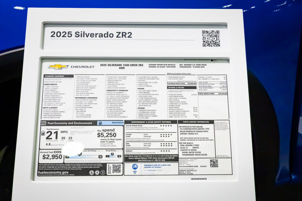302x201 pixels.
Task: Click the Diesel Credit line
Action: point(212,90)
